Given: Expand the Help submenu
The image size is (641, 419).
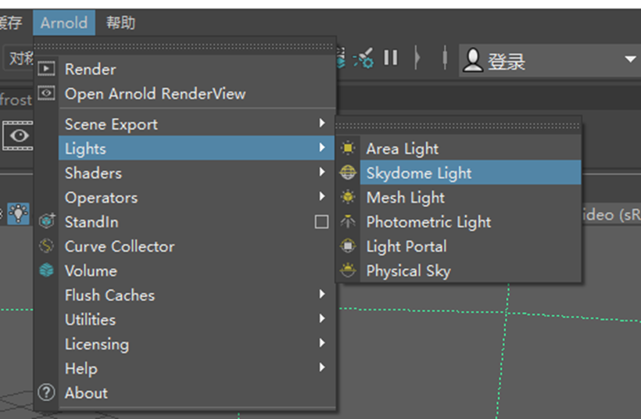Looking at the screenshot, I should tap(198, 368).
